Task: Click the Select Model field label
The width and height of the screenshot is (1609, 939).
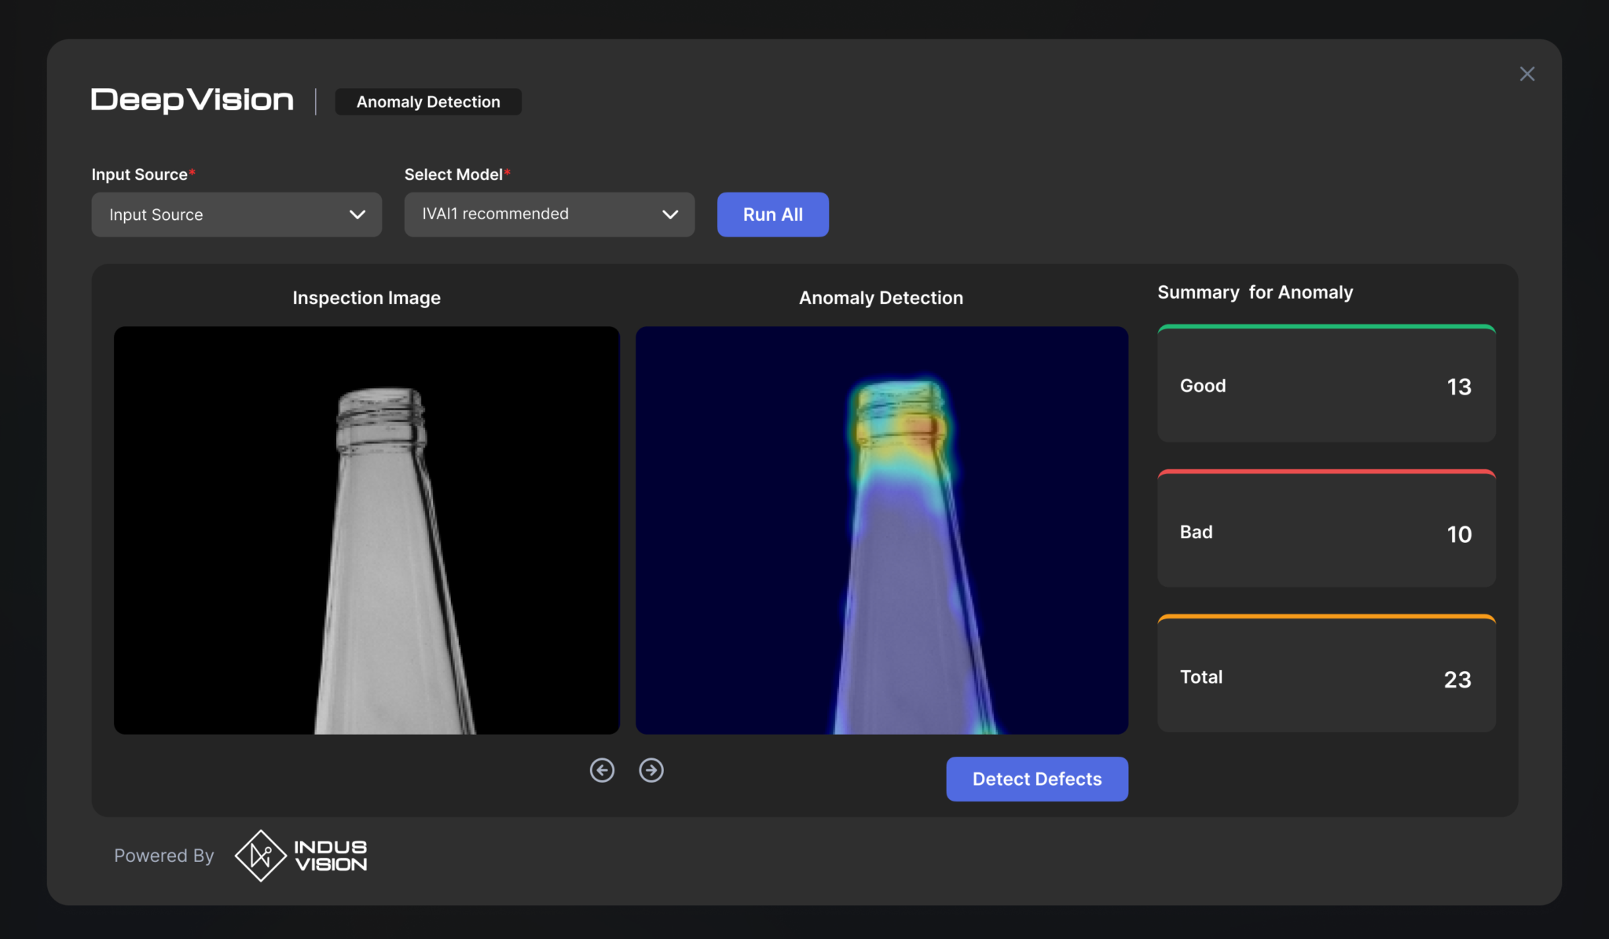Action: point(457,174)
